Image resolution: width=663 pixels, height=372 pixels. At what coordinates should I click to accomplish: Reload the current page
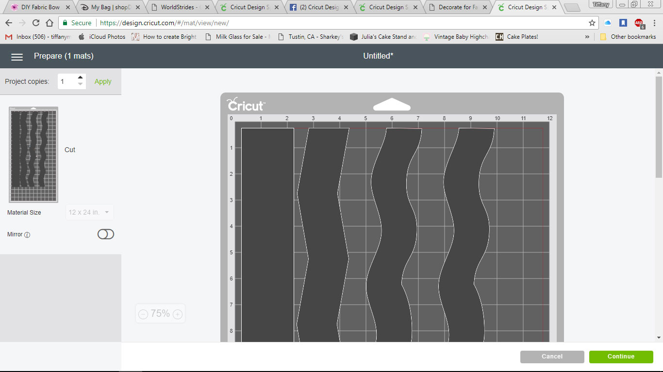pyautogui.click(x=35, y=23)
